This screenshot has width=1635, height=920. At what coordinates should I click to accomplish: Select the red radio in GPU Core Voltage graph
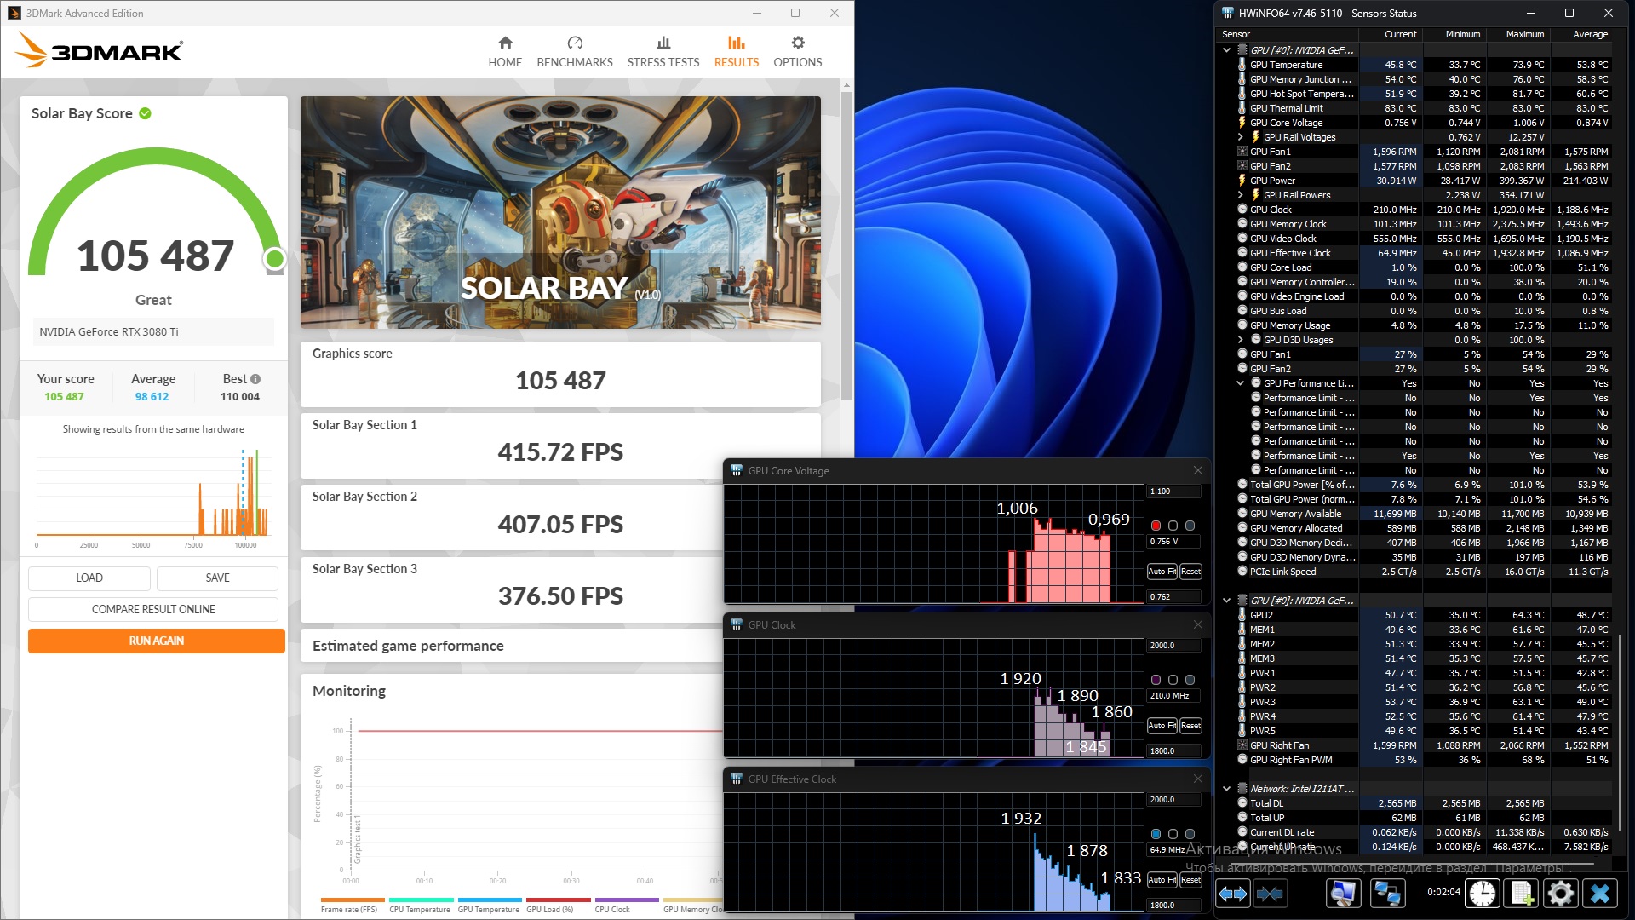pos(1156,526)
